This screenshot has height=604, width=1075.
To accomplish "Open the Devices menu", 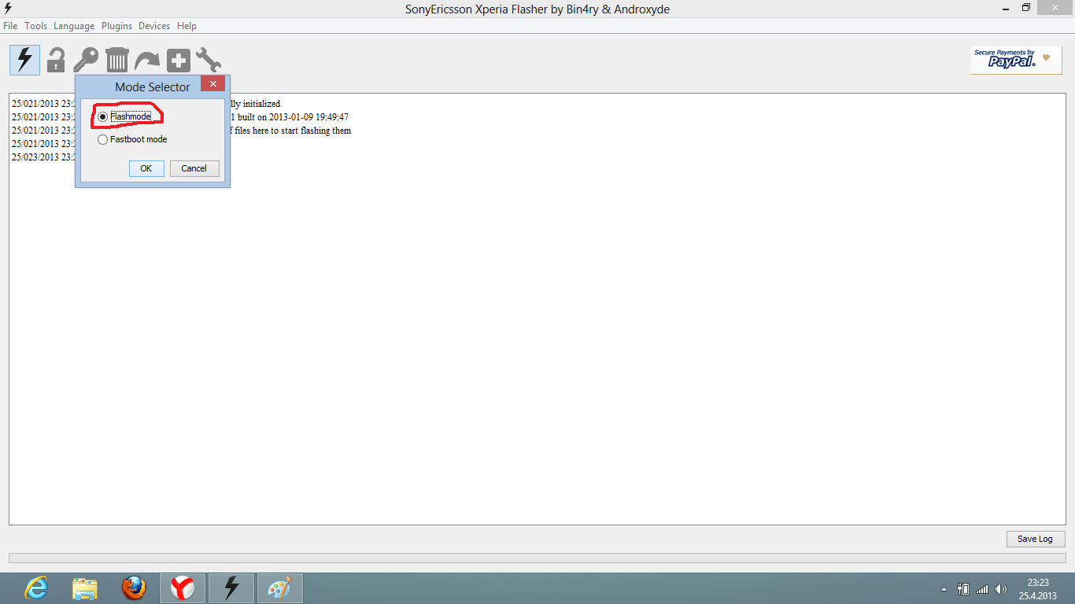I will point(154,26).
